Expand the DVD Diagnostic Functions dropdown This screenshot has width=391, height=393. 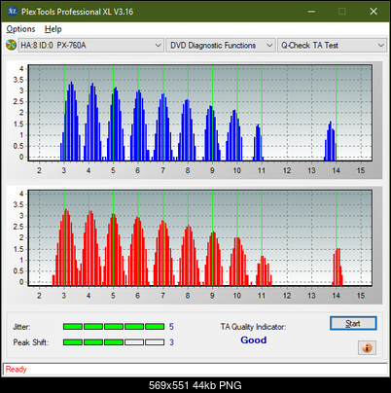tap(221, 46)
